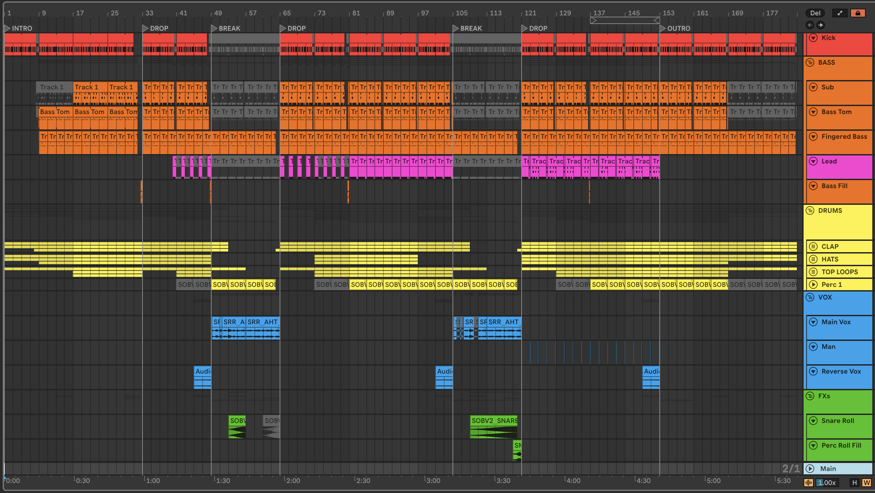Select the Snare Roll track title

pos(838,421)
